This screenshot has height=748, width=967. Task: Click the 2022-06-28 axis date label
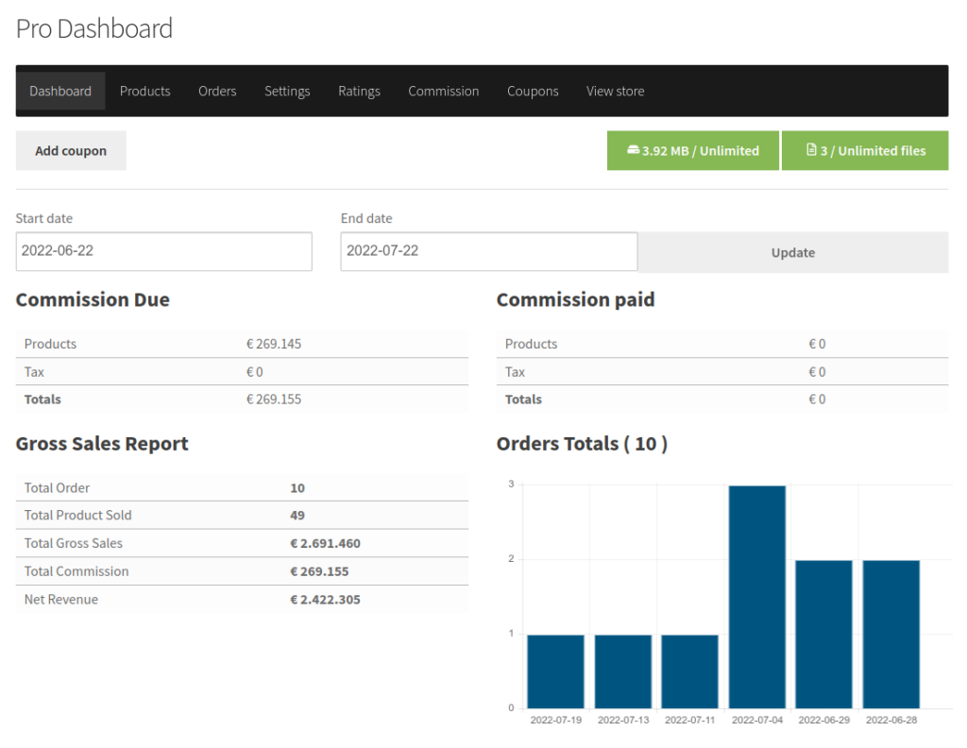point(891,721)
